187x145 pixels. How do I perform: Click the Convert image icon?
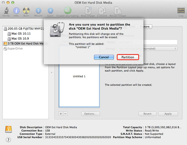click(102, 11)
